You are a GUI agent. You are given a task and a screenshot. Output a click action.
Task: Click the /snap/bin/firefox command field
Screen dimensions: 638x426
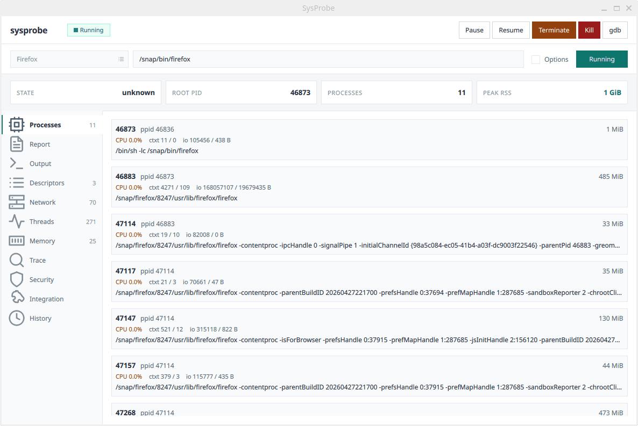click(x=328, y=59)
